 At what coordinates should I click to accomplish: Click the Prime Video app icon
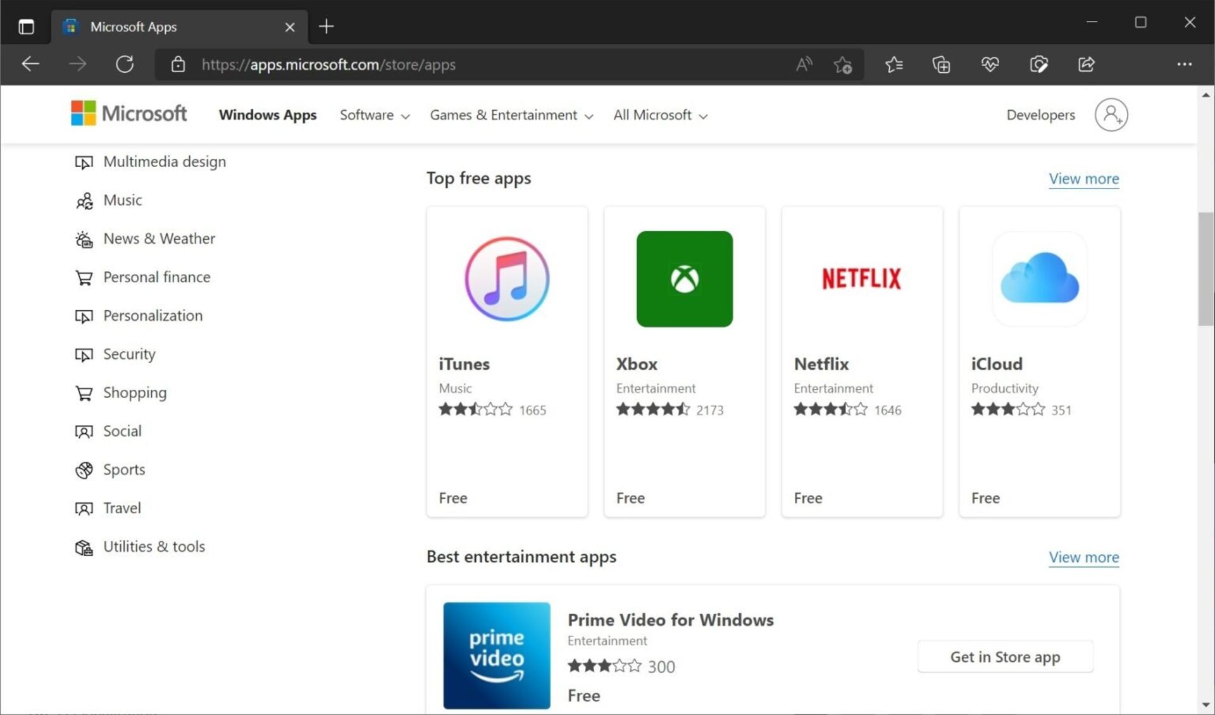coord(495,652)
